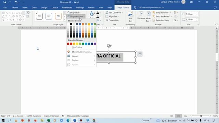Switch to the References tab
This screenshot has width=219, height=123.
pyautogui.click(x=67, y=8)
